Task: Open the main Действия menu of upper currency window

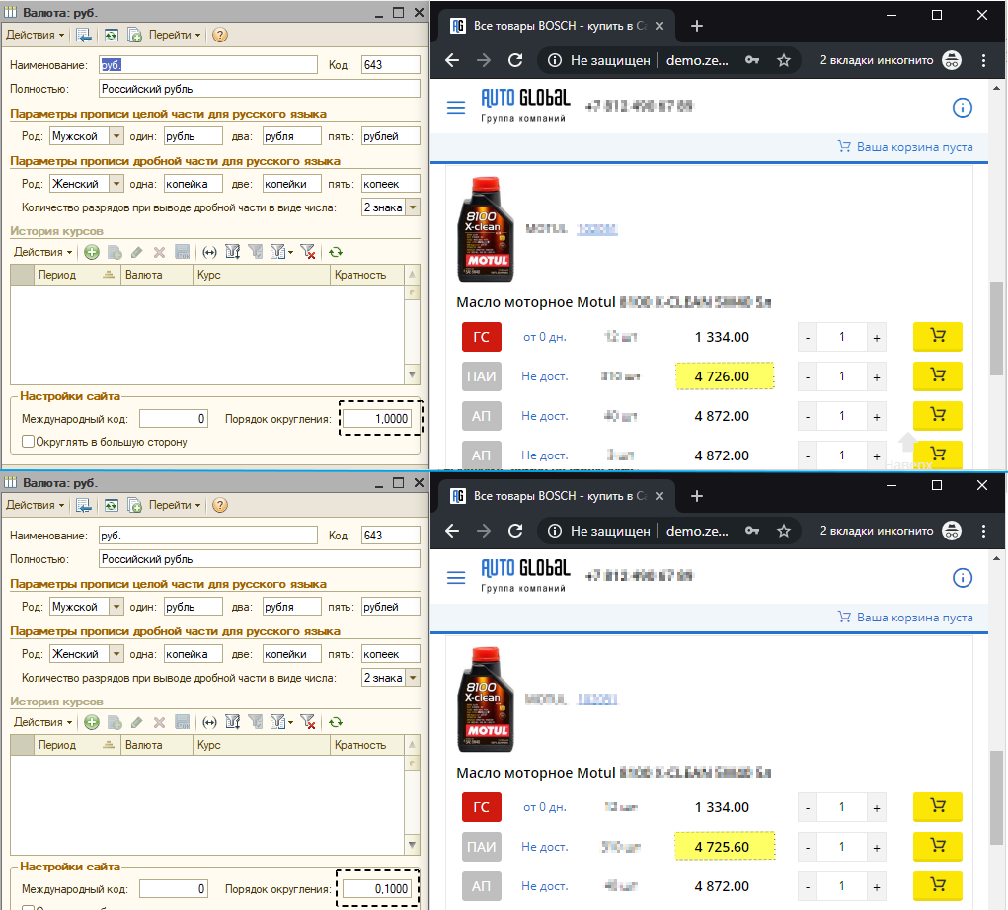Action: coord(36,35)
